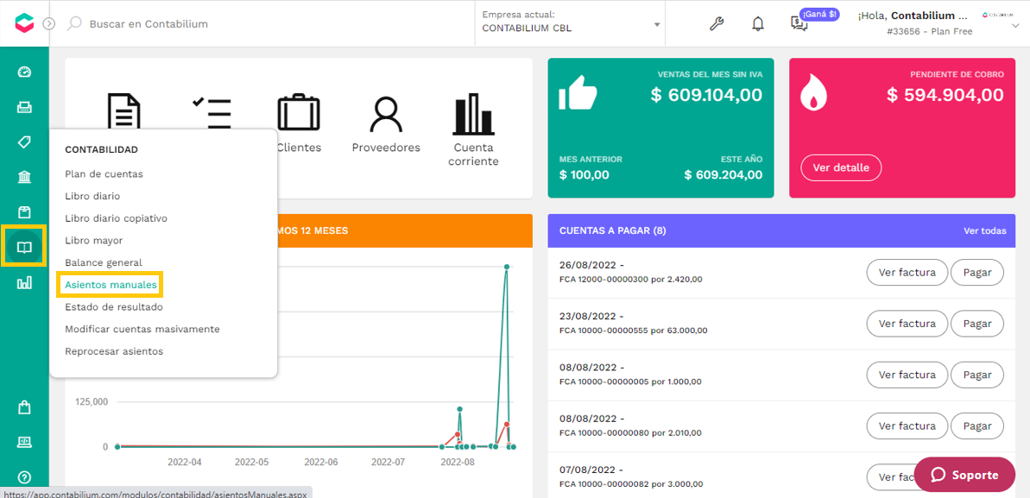The image size is (1030, 498).
Task: Click Ver todas link in Cuentas a pagar
Action: click(984, 230)
